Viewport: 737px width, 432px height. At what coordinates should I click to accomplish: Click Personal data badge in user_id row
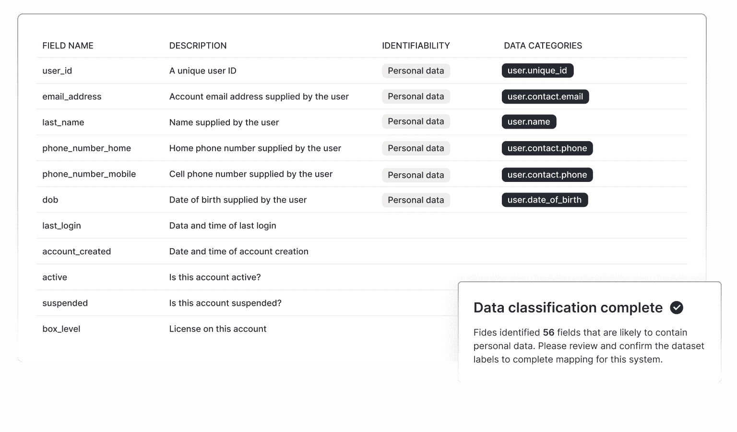(416, 71)
